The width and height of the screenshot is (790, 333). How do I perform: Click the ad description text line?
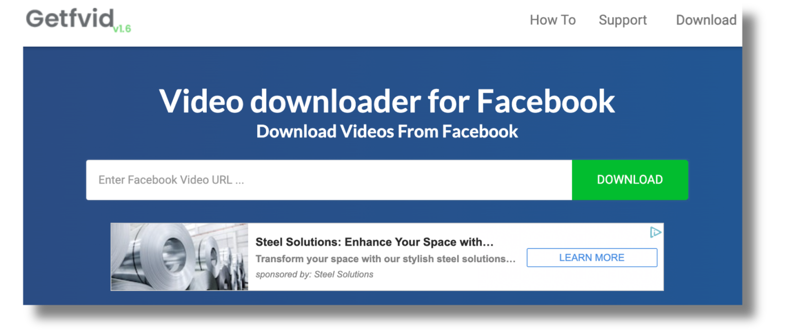pos(386,258)
